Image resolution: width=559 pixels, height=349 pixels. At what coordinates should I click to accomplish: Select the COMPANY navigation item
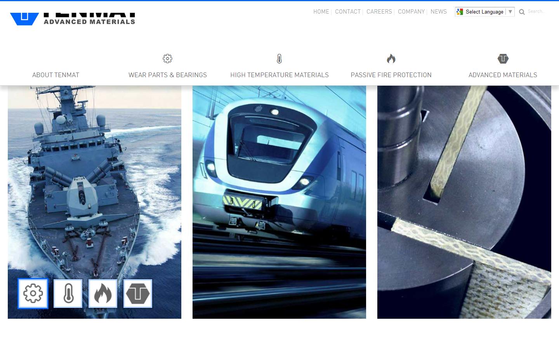point(411,12)
